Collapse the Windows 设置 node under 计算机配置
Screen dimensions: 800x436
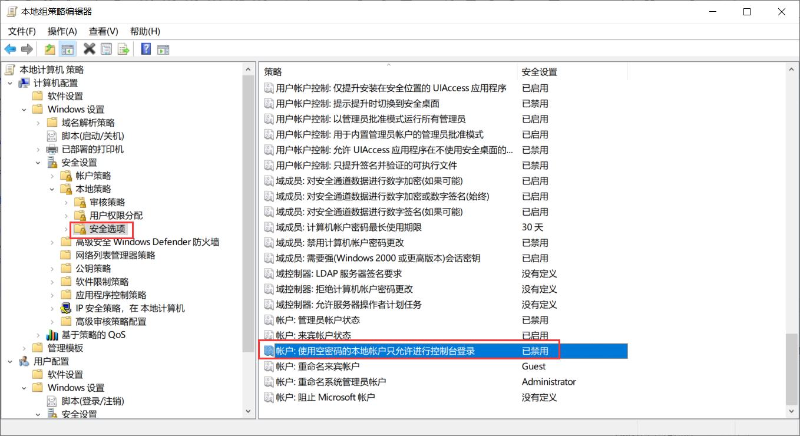point(24,110)
